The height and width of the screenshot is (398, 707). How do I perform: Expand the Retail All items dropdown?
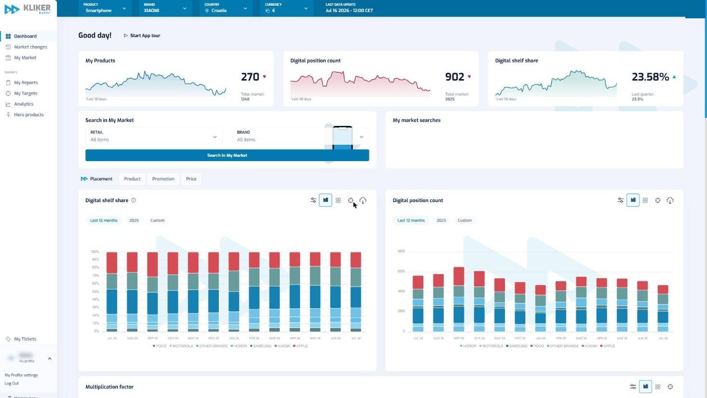tap(154, 136)
